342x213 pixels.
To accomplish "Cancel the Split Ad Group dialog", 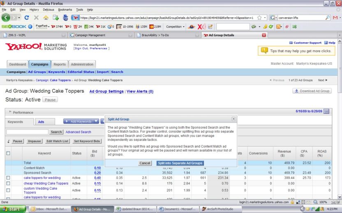I will [145, 163].
